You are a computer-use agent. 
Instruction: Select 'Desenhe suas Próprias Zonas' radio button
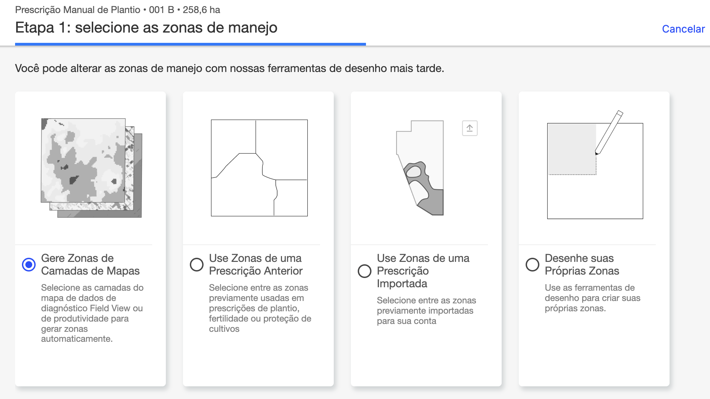(532, 265)
